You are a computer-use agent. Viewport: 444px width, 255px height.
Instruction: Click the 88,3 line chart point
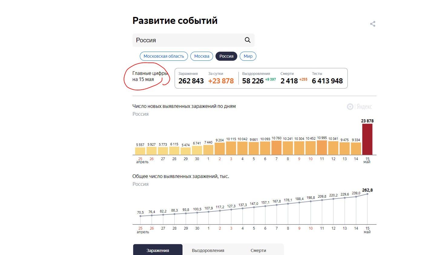[174, 214]
